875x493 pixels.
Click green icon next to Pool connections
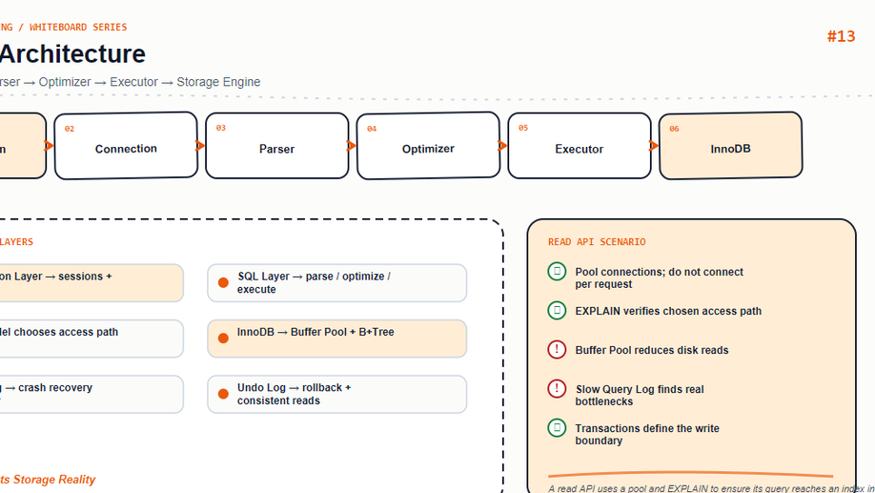point(557,272)
